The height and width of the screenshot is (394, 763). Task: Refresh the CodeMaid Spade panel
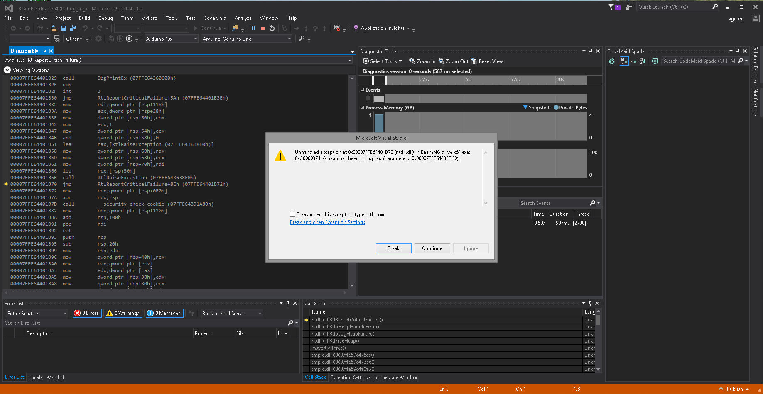click(x=612, y=61)
